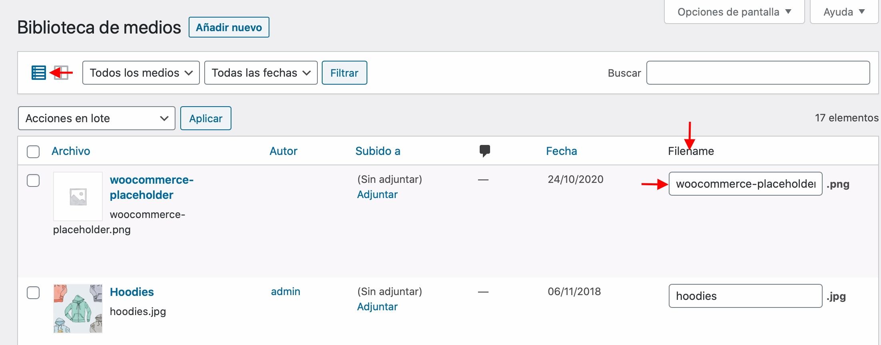Click 'Adjuntar' link in Hoodies row
The height and width of the screenshot is (345, 881).
coord(377,307)
